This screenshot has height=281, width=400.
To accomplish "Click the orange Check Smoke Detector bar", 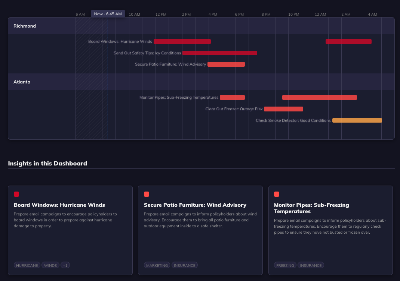I will pyautogui.click(x=357, y=120).
